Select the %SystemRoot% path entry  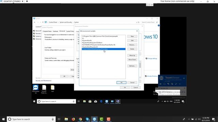(x=104, y=41)
